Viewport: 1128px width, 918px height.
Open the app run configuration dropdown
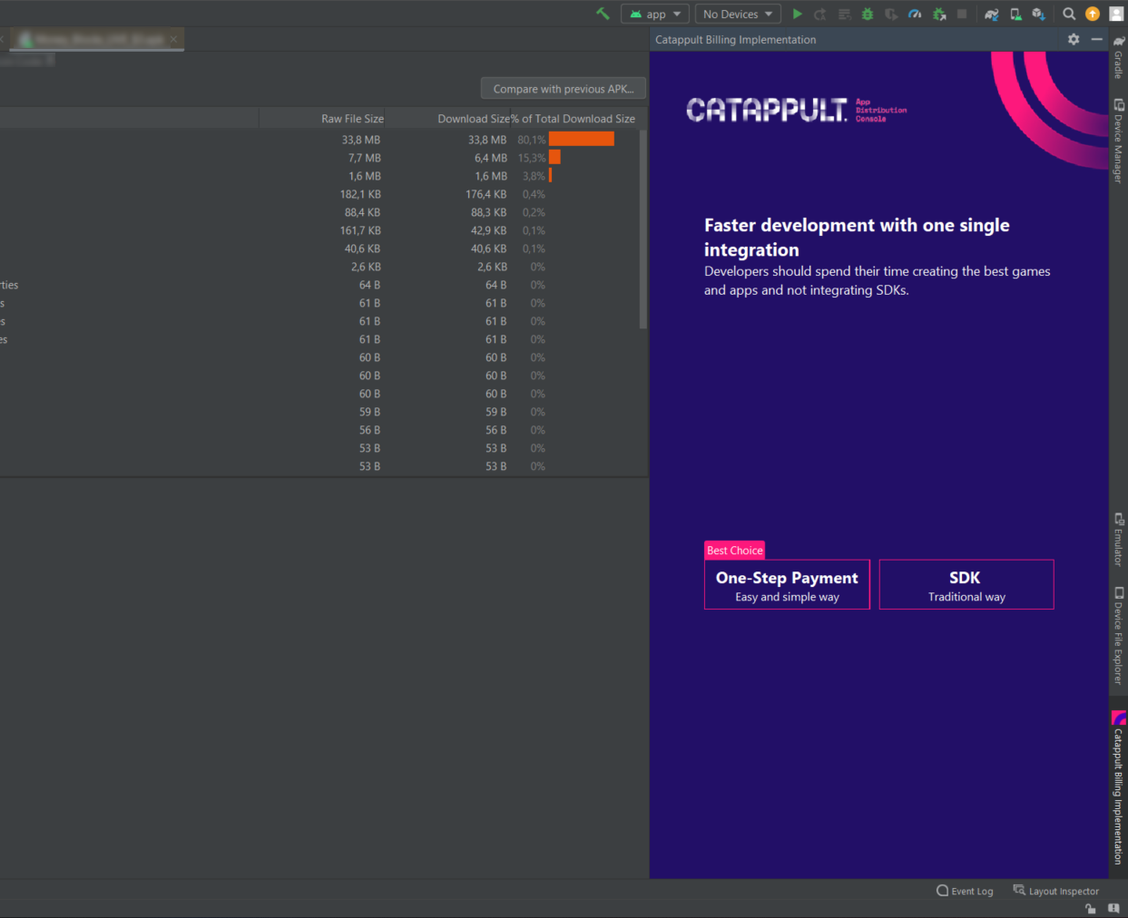(655, 14)
